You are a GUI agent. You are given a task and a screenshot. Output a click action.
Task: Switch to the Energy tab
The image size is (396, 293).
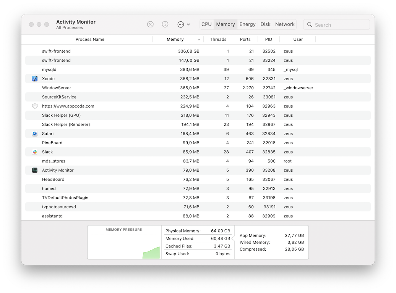(248, 24)
